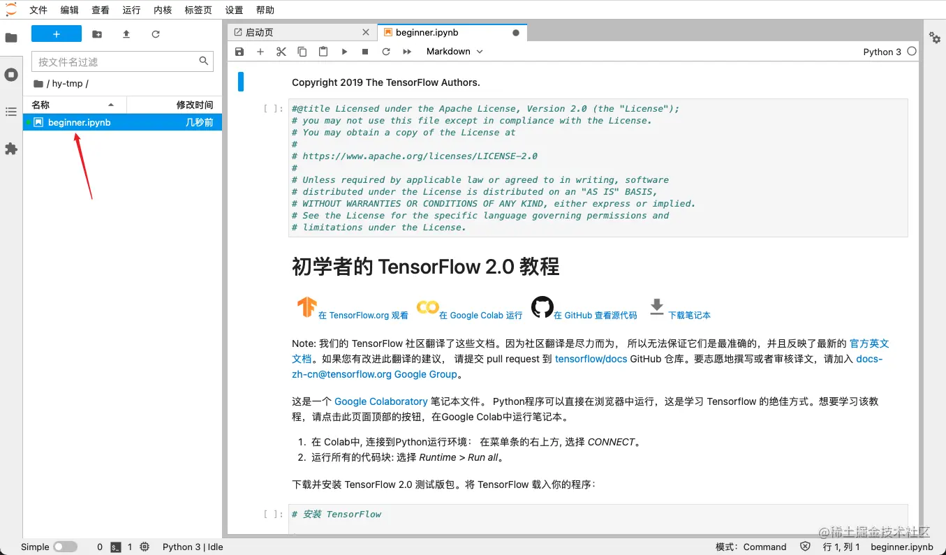946x555 pixels.
Task: Click the blue new launcher plus button
Action: point(57,34)
